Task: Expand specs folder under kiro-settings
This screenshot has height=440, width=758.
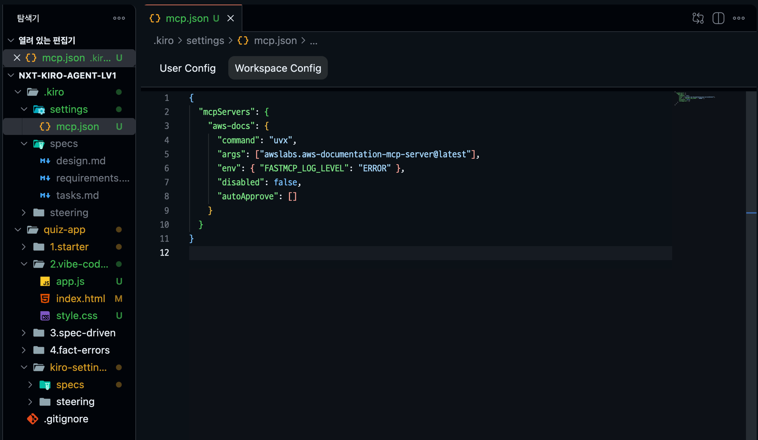Action: 30,385
